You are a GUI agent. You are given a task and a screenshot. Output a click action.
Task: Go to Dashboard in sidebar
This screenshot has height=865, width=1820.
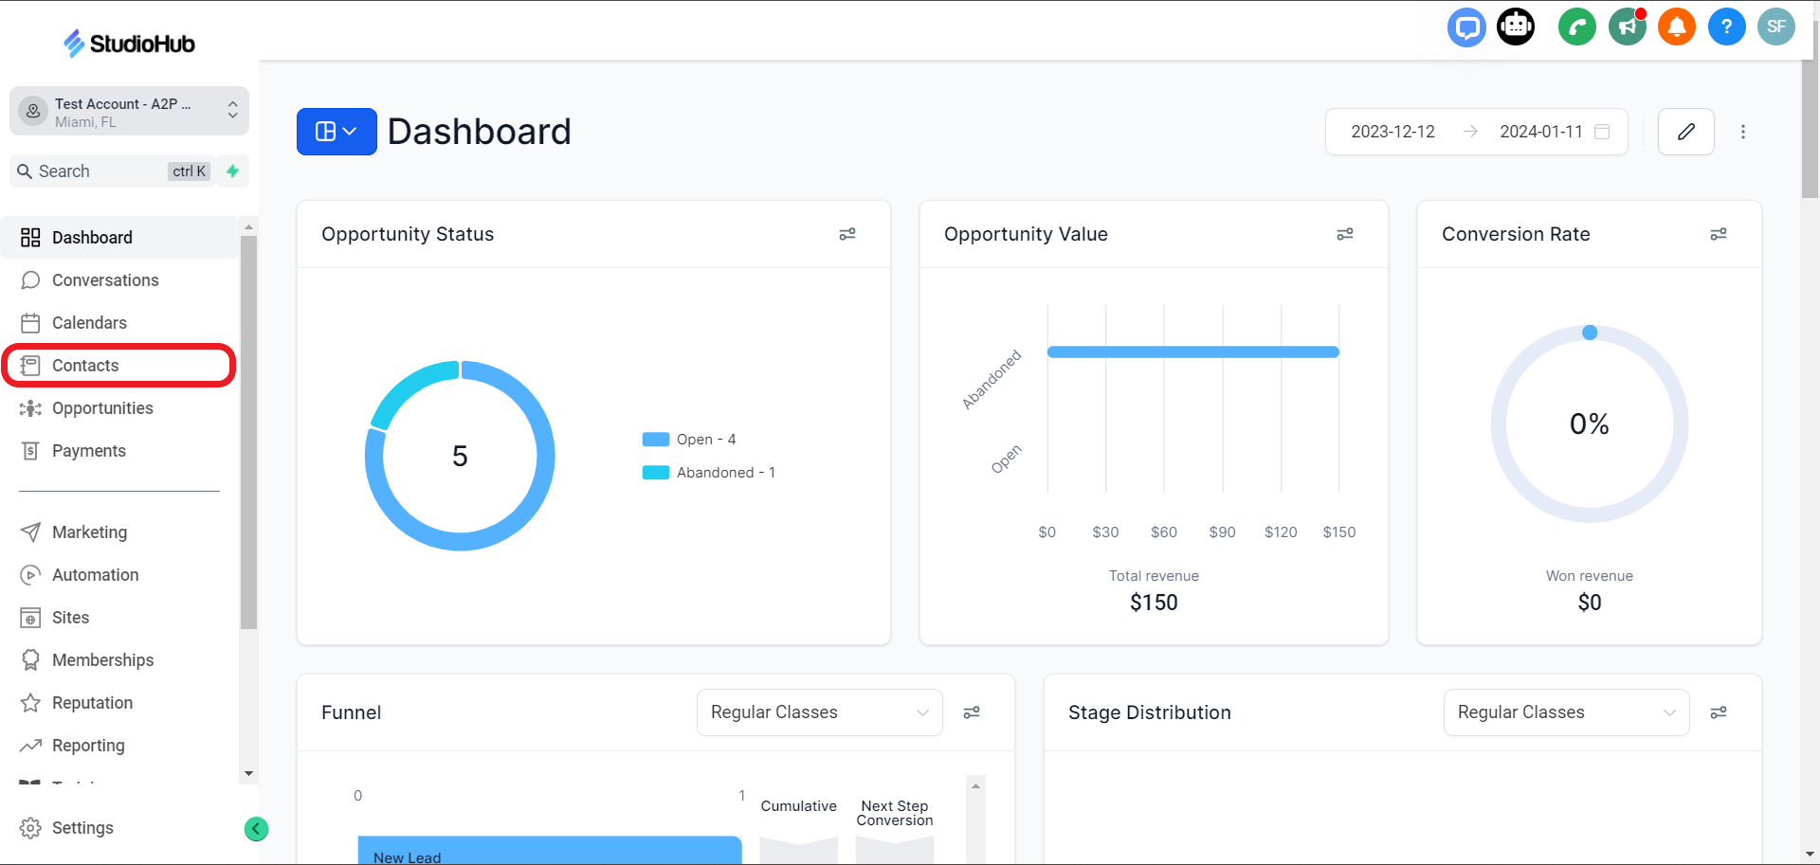pyautogui.click(x=119, y=238)
